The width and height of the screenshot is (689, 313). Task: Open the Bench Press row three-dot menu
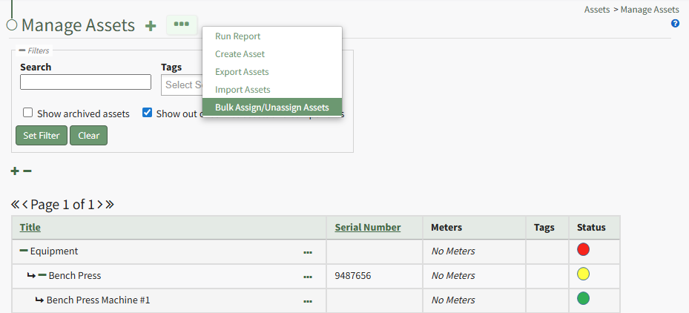pyautogui.click(x=308, y=277)
